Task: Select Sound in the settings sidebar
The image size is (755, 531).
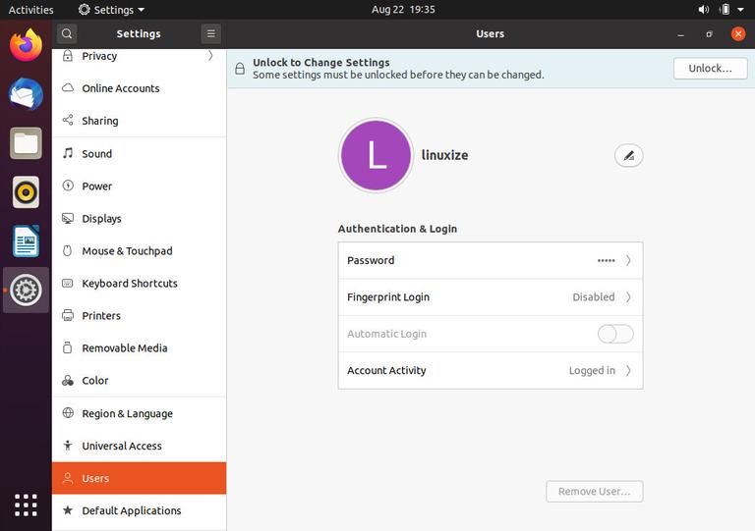Action: pyautogui.click(x=96, y=154)
